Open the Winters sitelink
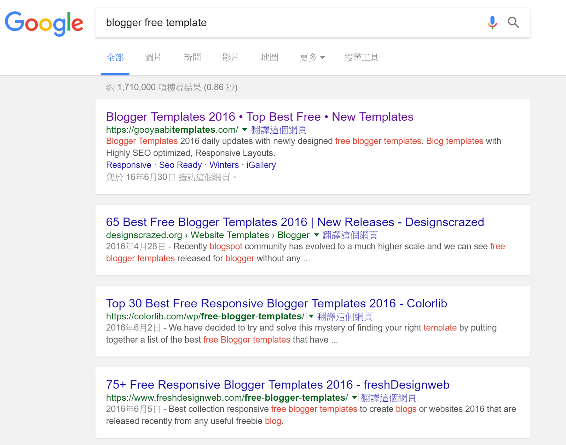The height and width of the screenshot is (445, 566). [224, 165]
